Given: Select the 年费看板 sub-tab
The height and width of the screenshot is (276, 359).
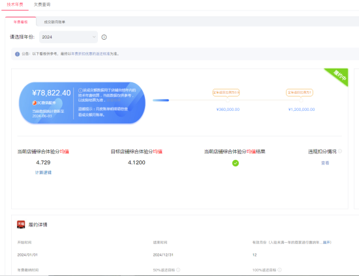Looking at the screenshot, I should tap(20, 22).
